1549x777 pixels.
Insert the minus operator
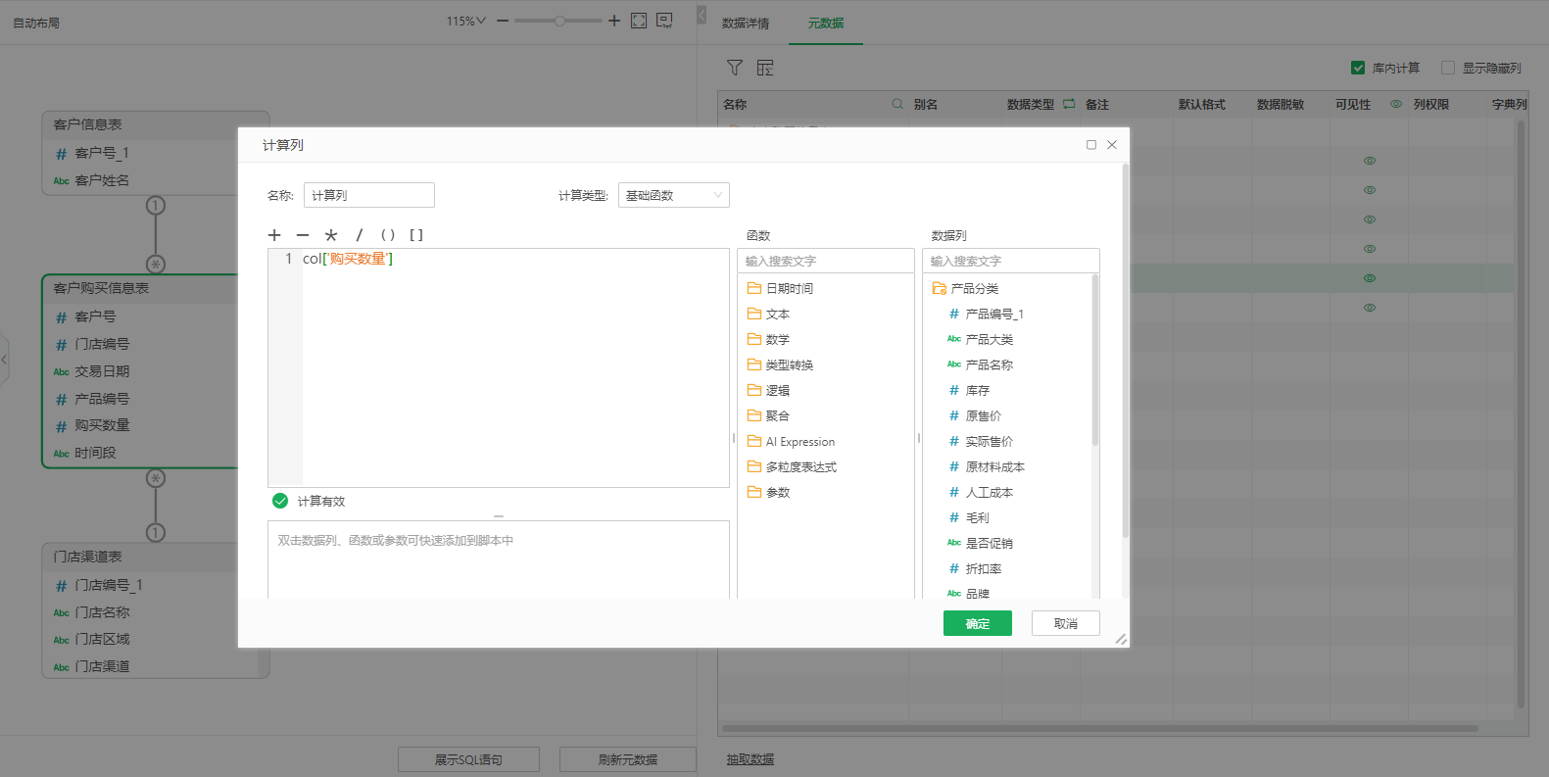coord(303,235)
